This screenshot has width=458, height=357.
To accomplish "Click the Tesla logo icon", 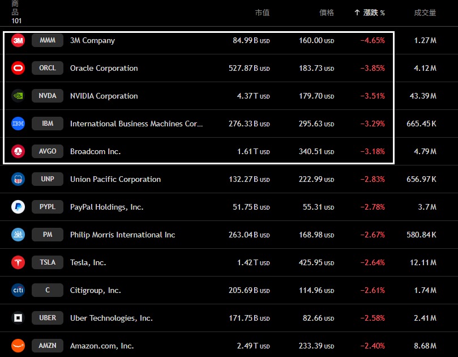I will pyautogui.click(x=18, y=262).
